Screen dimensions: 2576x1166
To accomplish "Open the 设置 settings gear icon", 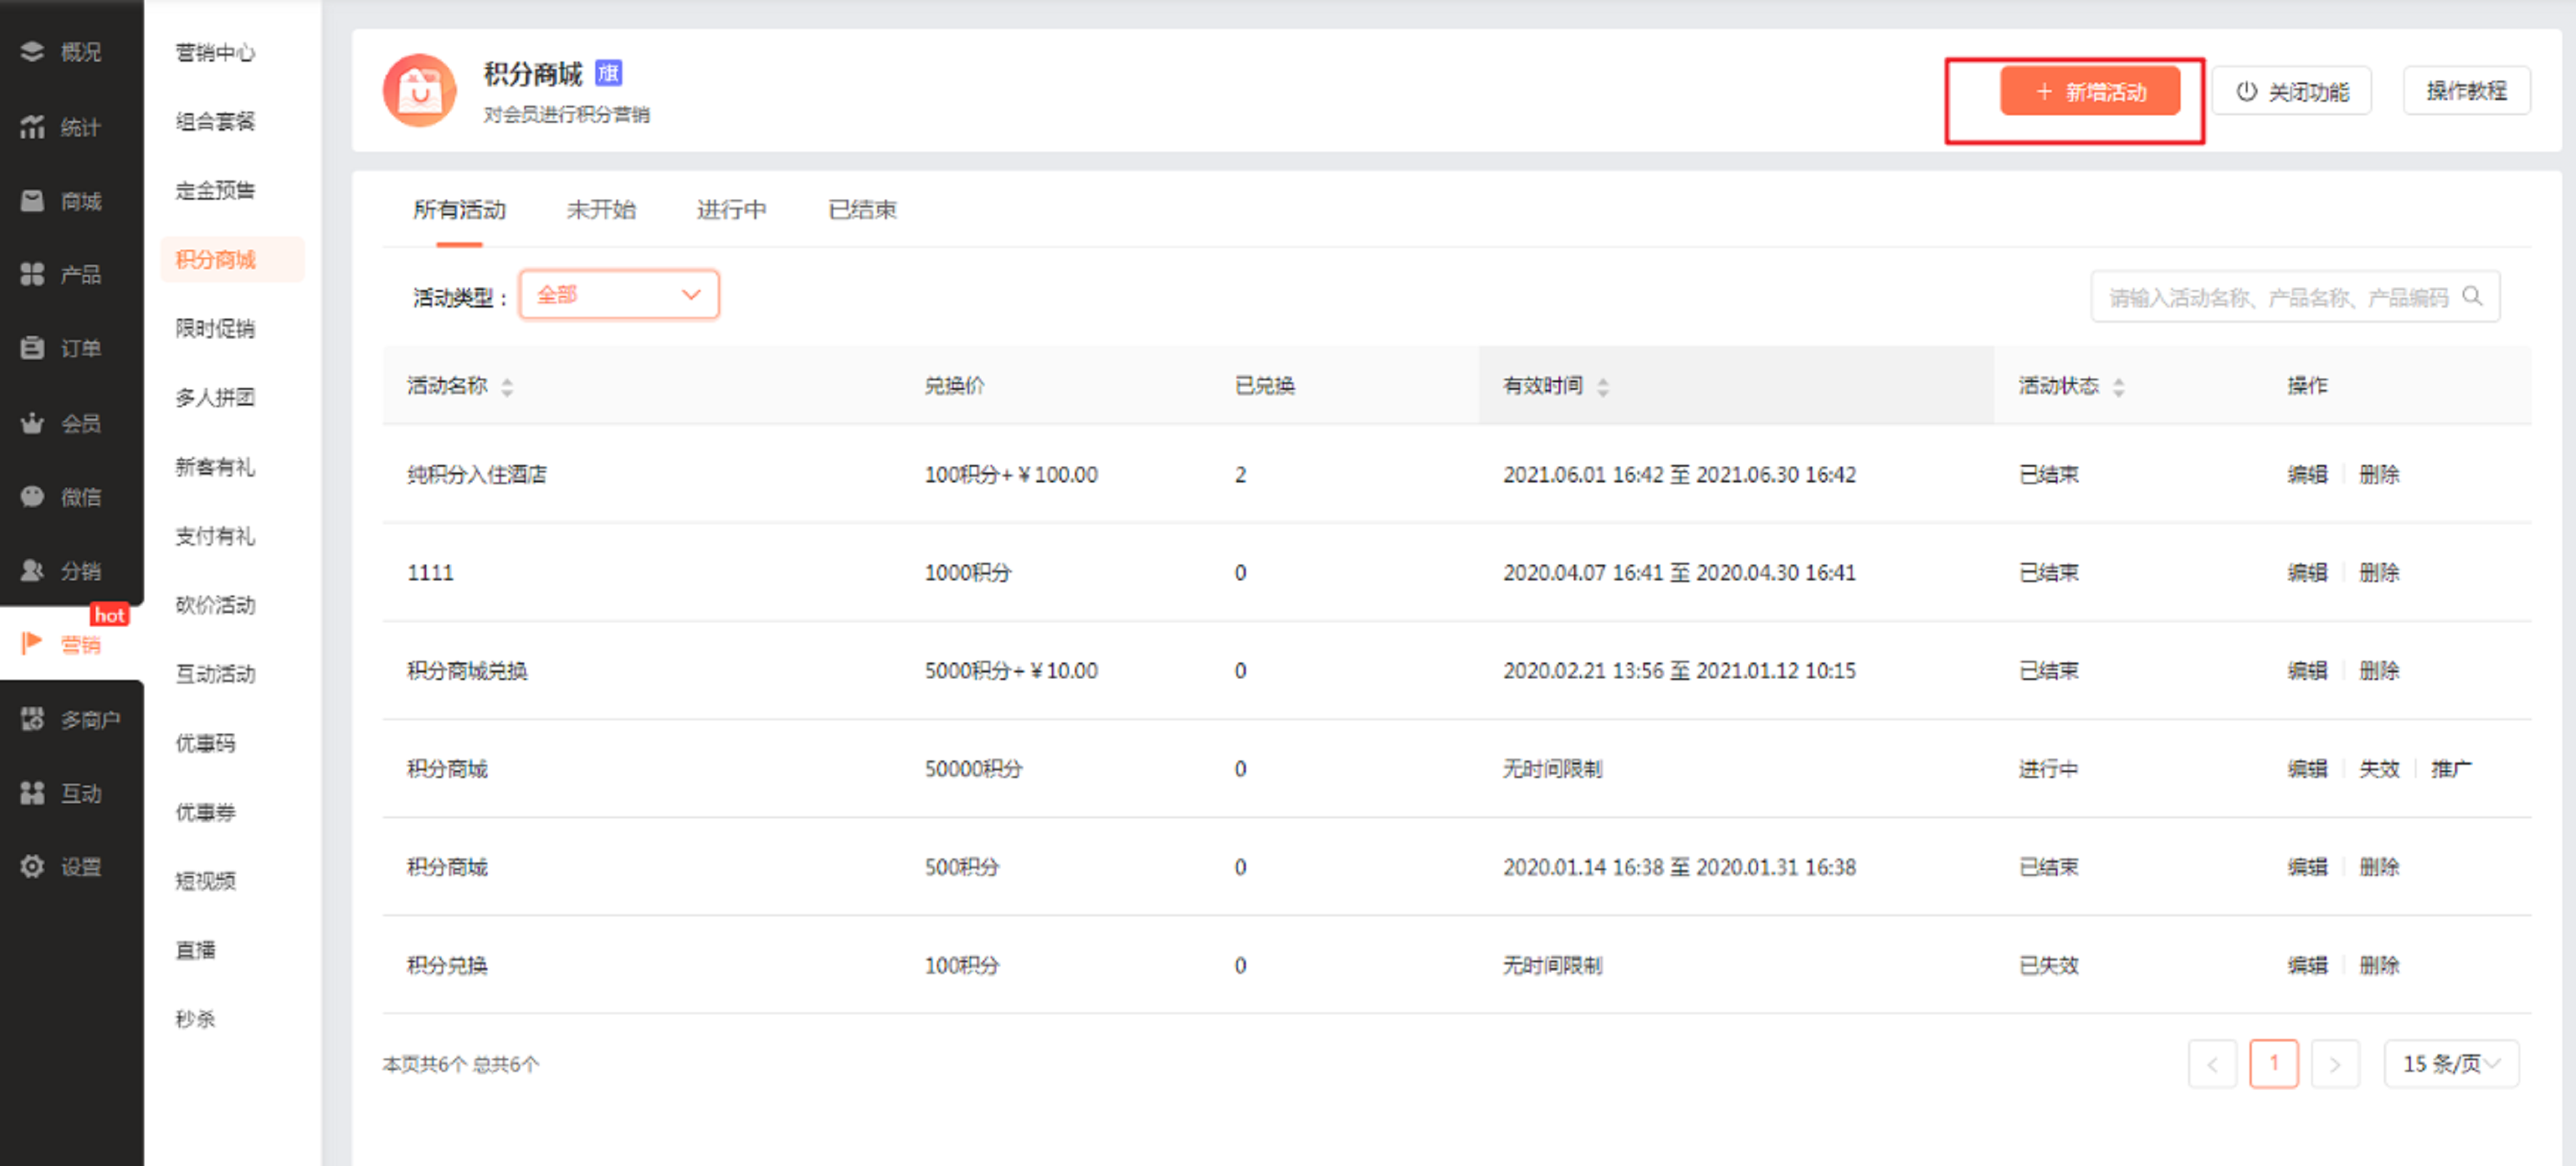I will click(32, 867).
